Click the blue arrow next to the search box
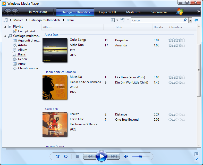This screenshot has width=203, height=165. point(196,20)
